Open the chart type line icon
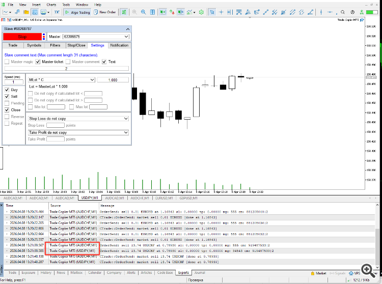This screenshot has height=284, width=382. [6, 12]
